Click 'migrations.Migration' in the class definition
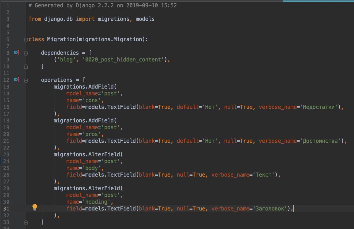Screen dimensions: 354x229 click(110, 39)
